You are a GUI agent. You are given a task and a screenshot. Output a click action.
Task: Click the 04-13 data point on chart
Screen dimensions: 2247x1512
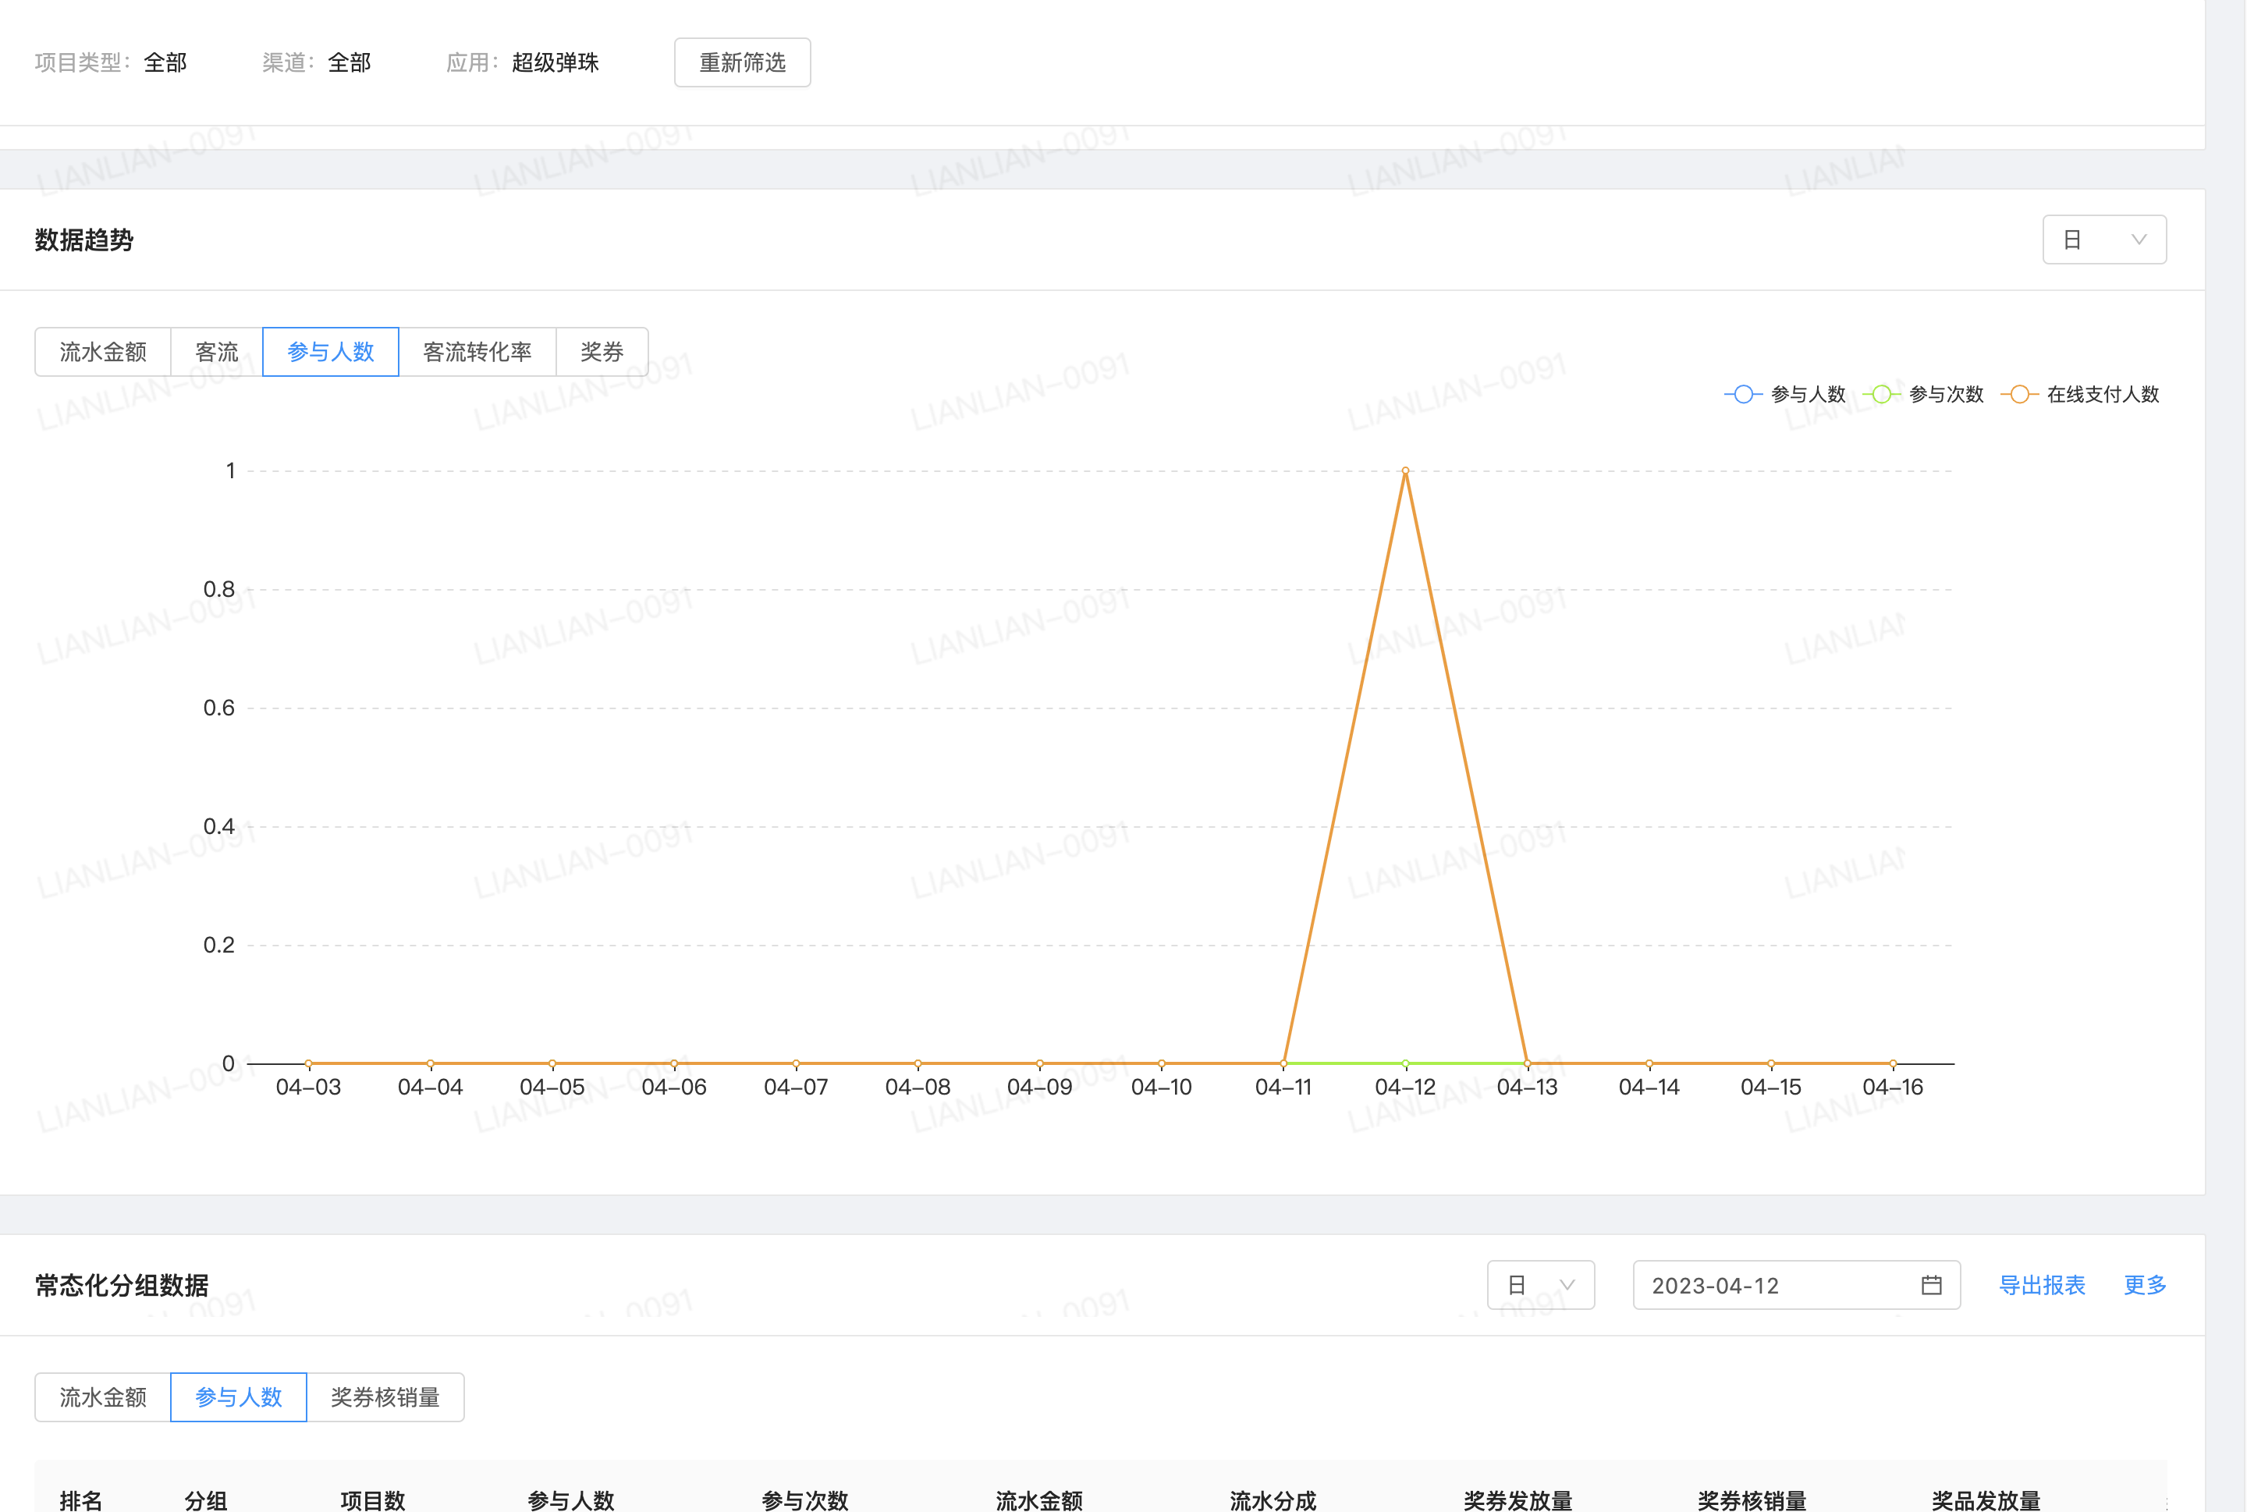1527,1063
